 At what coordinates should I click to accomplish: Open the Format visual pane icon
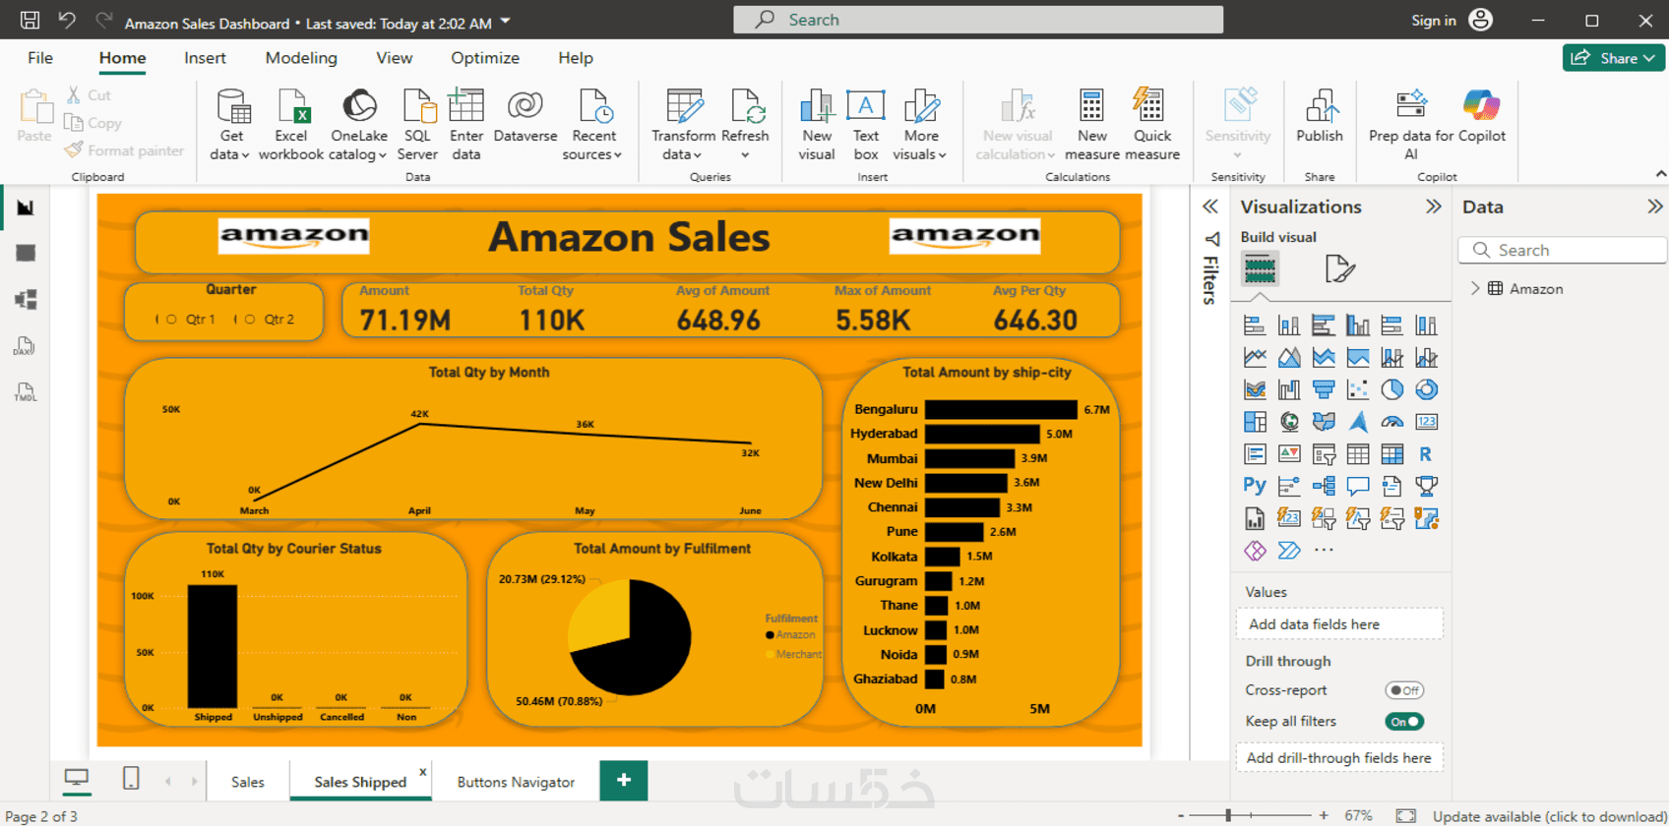coord(1339,268)
